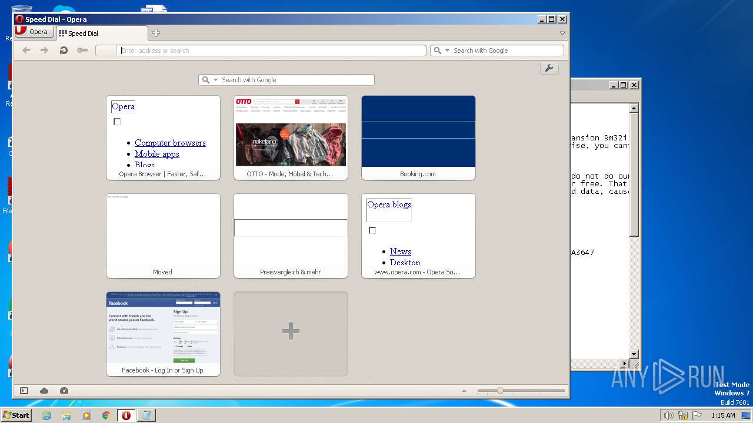Expand the zoom options arrow in the status bar

pyautogui.click(x=464, y=391)
